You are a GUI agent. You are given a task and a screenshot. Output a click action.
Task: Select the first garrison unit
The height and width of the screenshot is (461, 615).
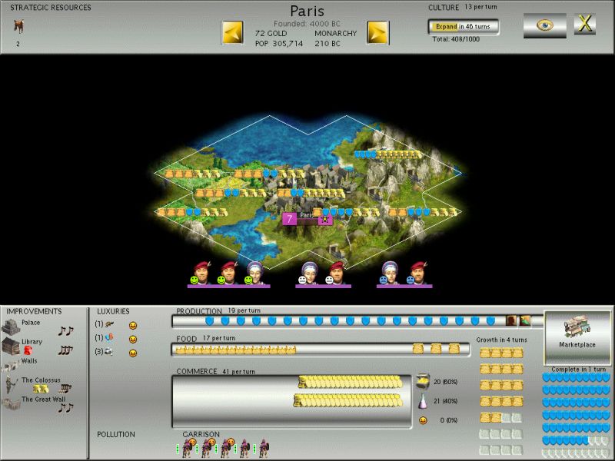click(x=186, y=448)
